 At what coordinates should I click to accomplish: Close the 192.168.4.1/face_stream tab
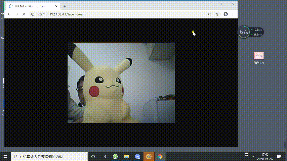[56, 6]
